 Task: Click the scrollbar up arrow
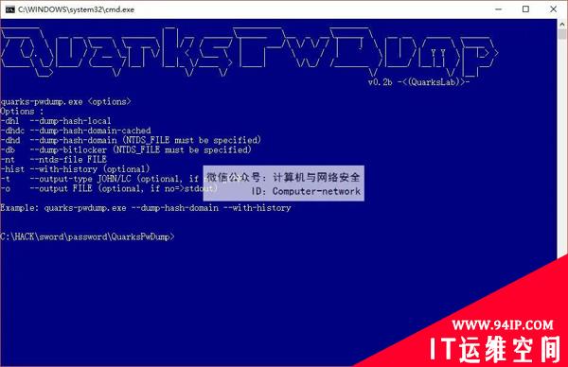pyautogui.click(x=562, y=25)
